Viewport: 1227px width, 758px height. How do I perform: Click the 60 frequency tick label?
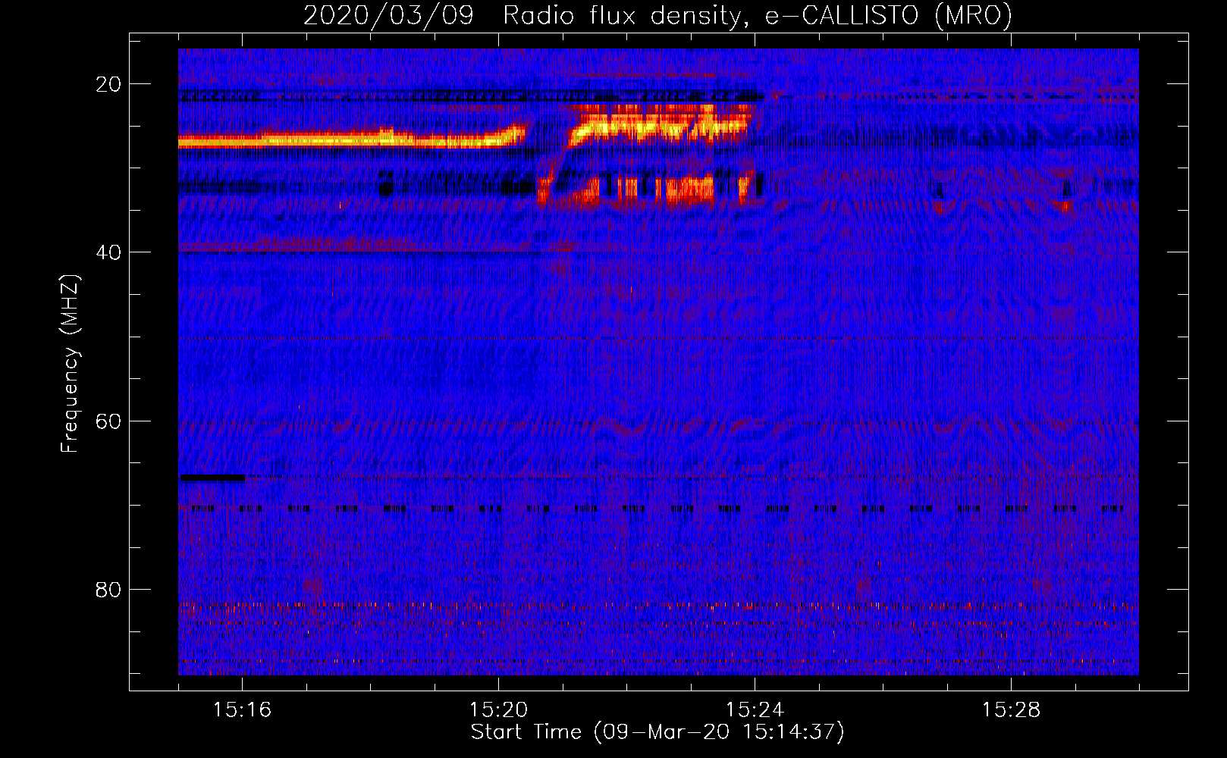tap(108, 421)
